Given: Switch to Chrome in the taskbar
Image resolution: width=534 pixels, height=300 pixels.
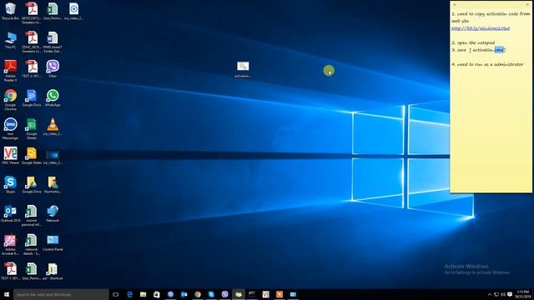Looking at the screenshot, I should (x=198, y=294).
